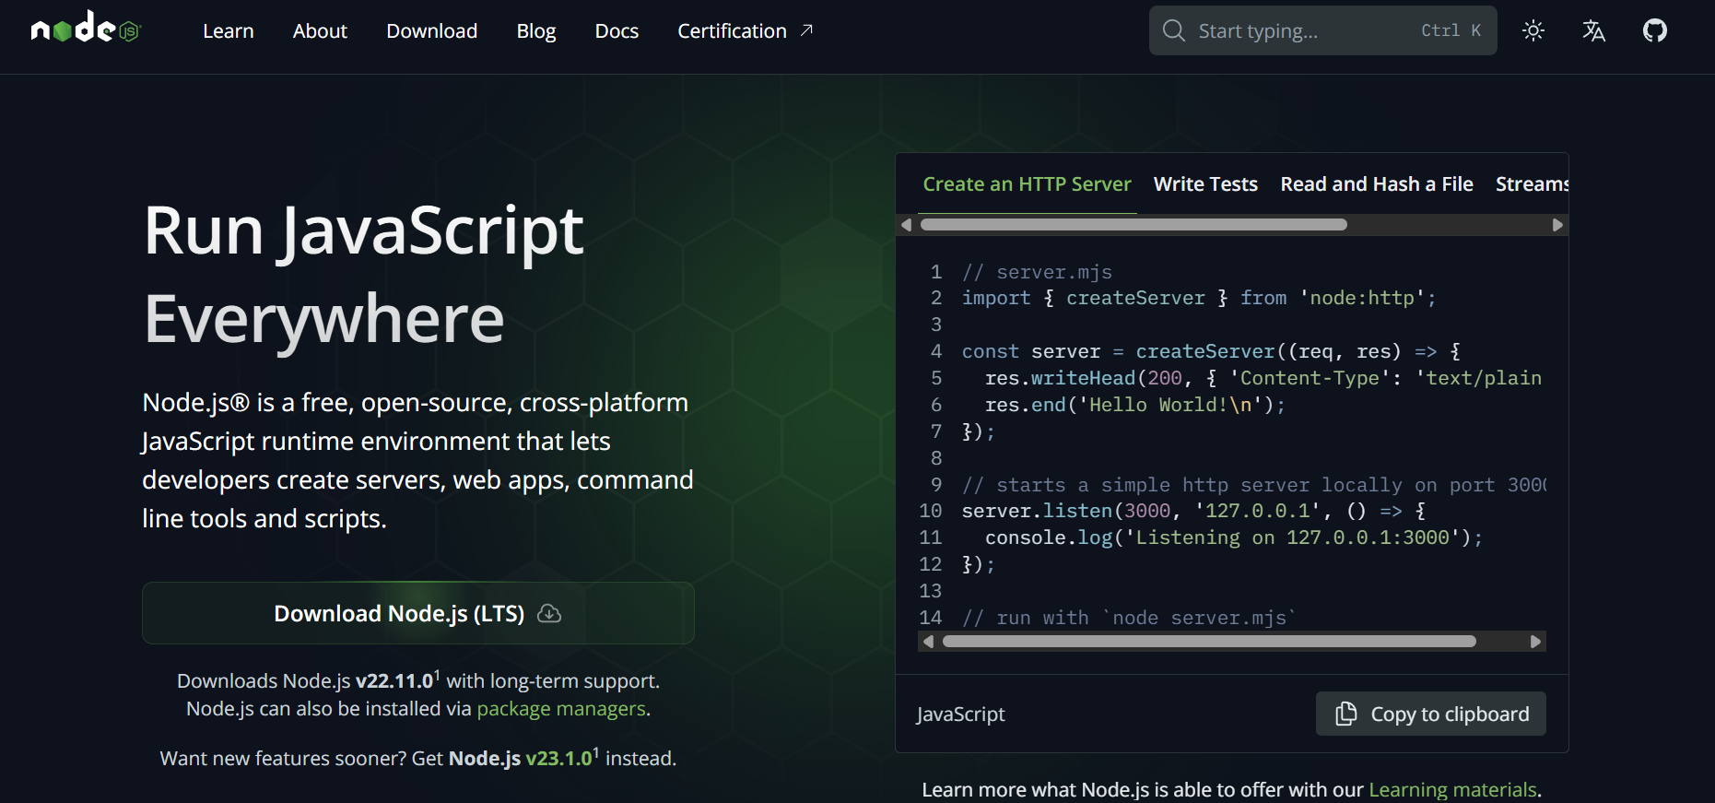Image resolution: width=1715 pixels, height=803 pixels.
Task: Click the import createServer code line
Action: 1199,298
